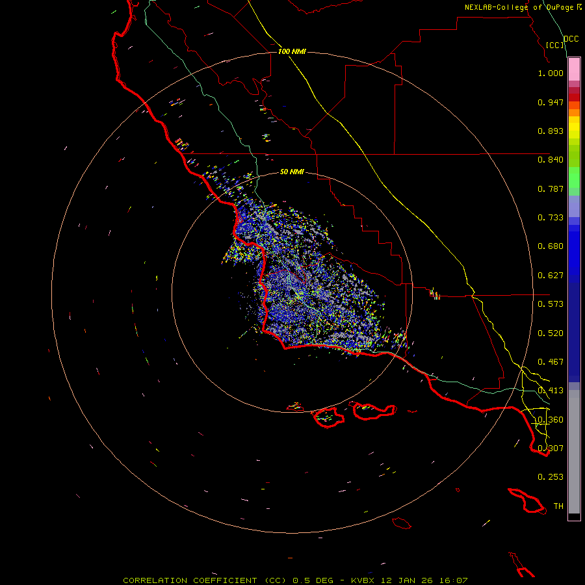Click the 0.573 scale value

click(551, 304)
